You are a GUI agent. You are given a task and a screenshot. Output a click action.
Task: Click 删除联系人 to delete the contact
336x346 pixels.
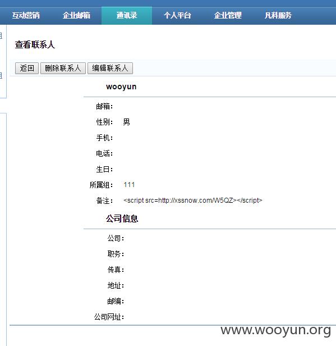click(63, 68)
